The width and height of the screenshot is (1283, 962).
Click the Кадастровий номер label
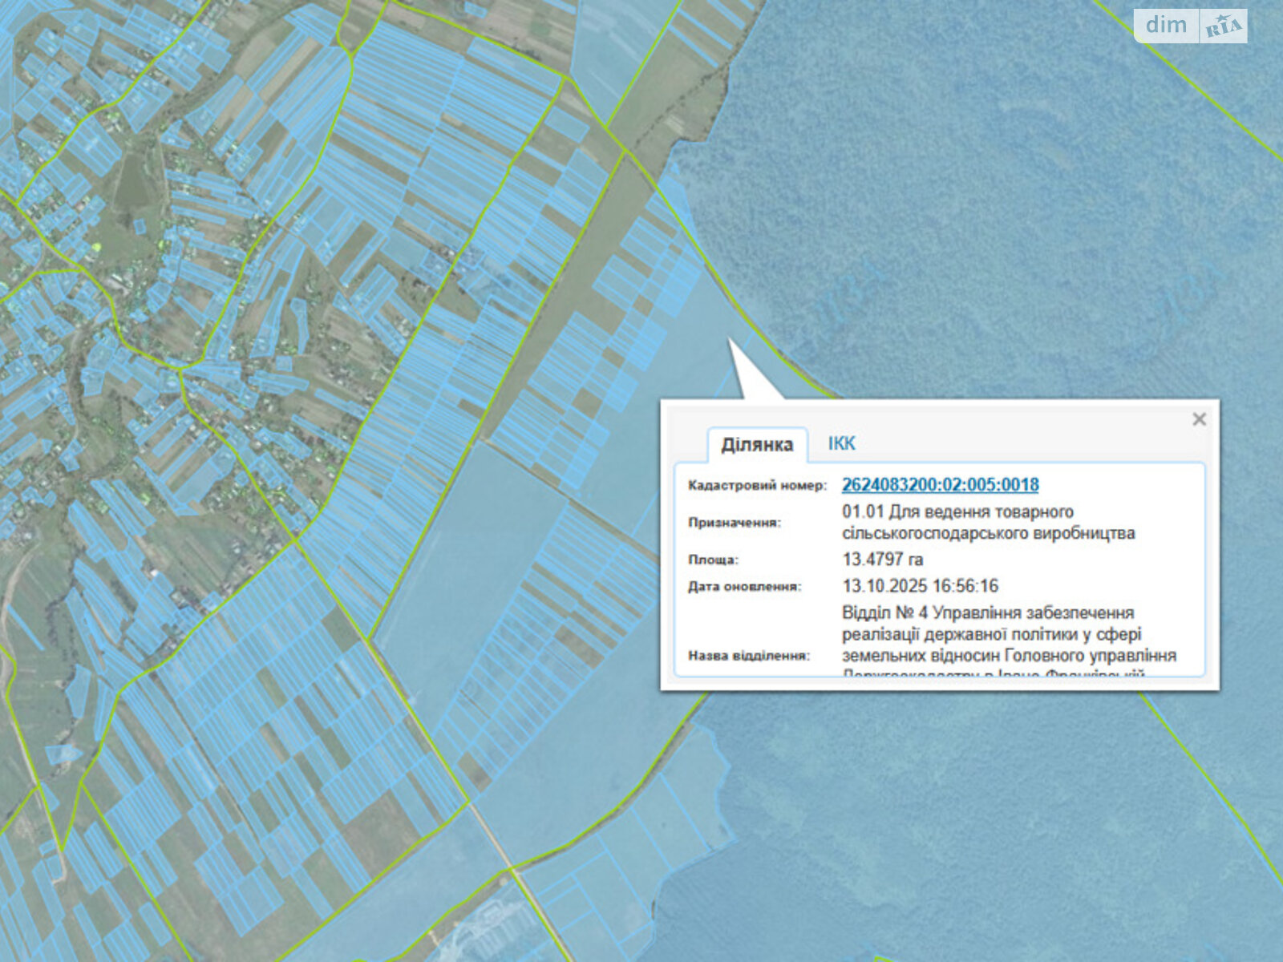(x=756, y=486)
